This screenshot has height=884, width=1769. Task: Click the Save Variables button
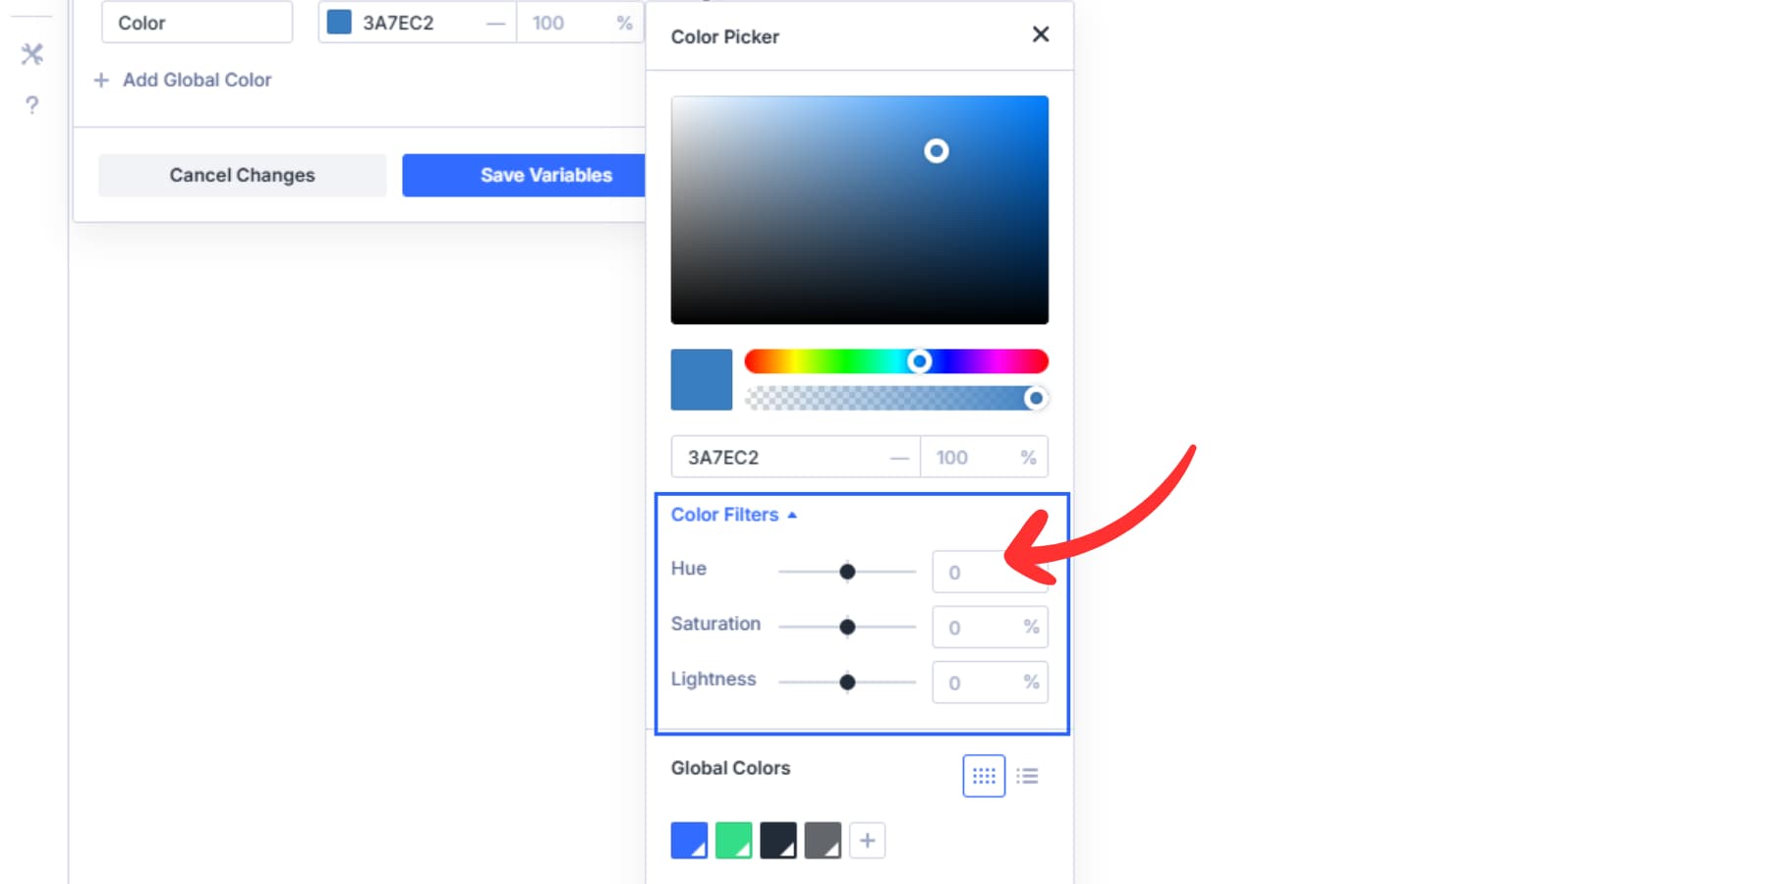[x=546, y=175]
